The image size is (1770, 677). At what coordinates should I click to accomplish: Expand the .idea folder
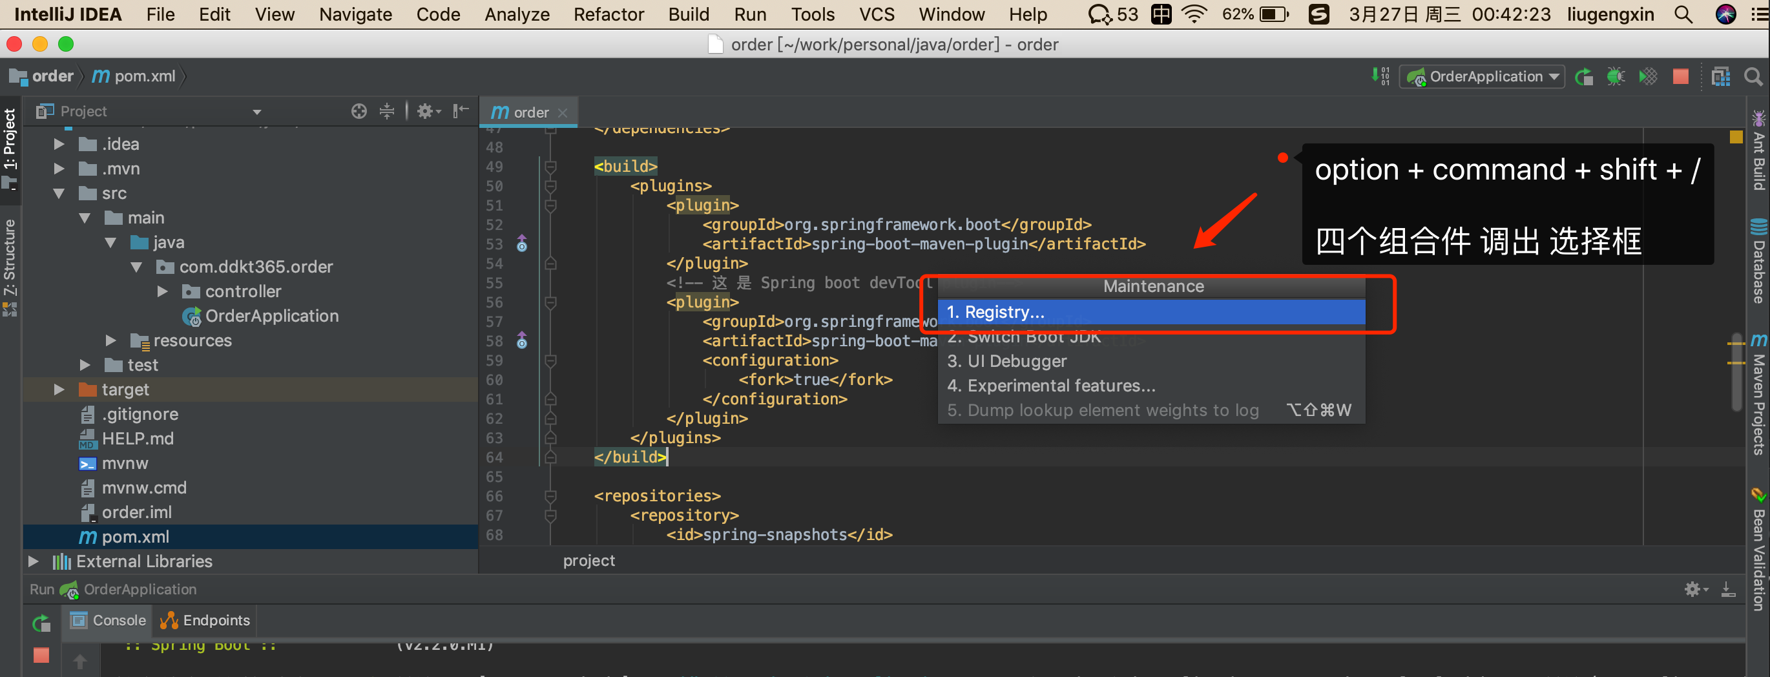point(59,144)
